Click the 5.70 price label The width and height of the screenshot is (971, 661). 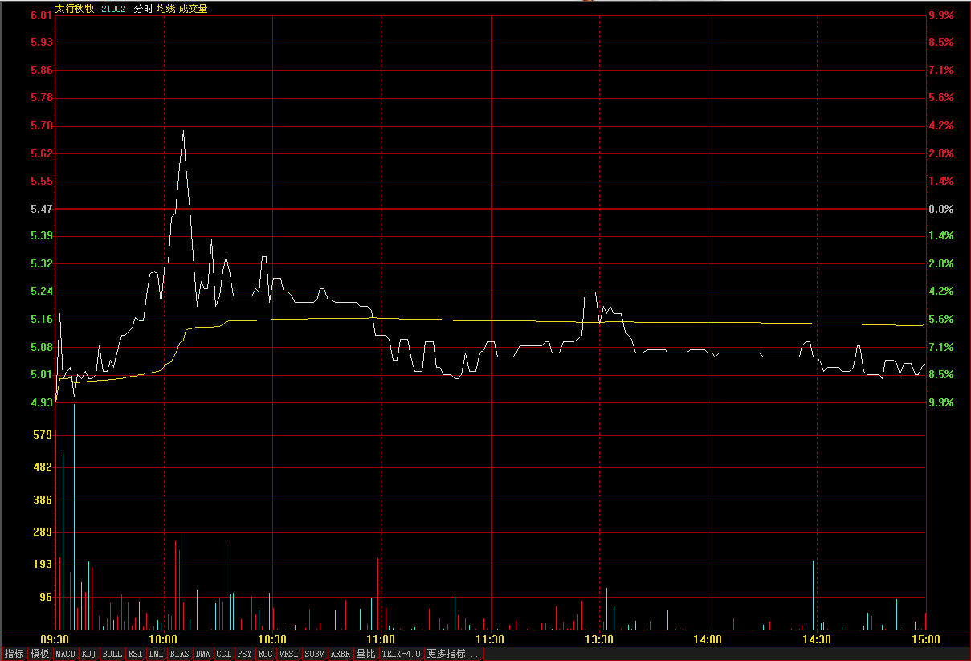pos(42,125)
